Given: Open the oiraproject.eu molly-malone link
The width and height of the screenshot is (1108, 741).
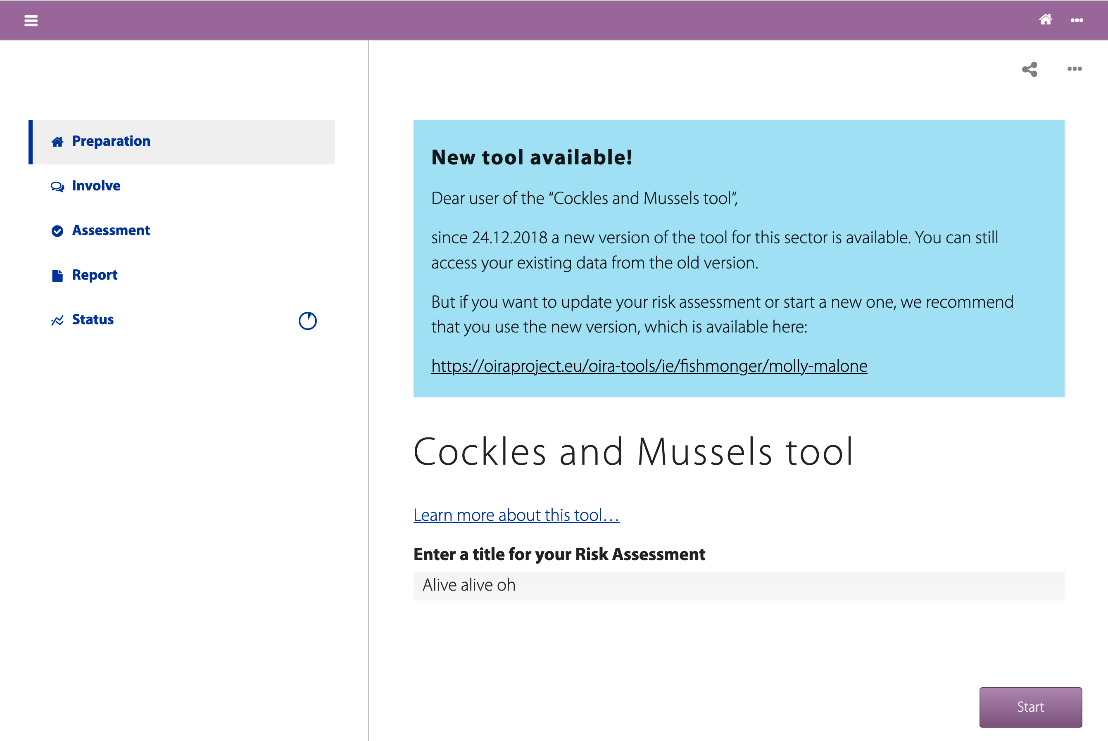Looking at the screenshot, I should pyautogui.click(x=649, y=366).
